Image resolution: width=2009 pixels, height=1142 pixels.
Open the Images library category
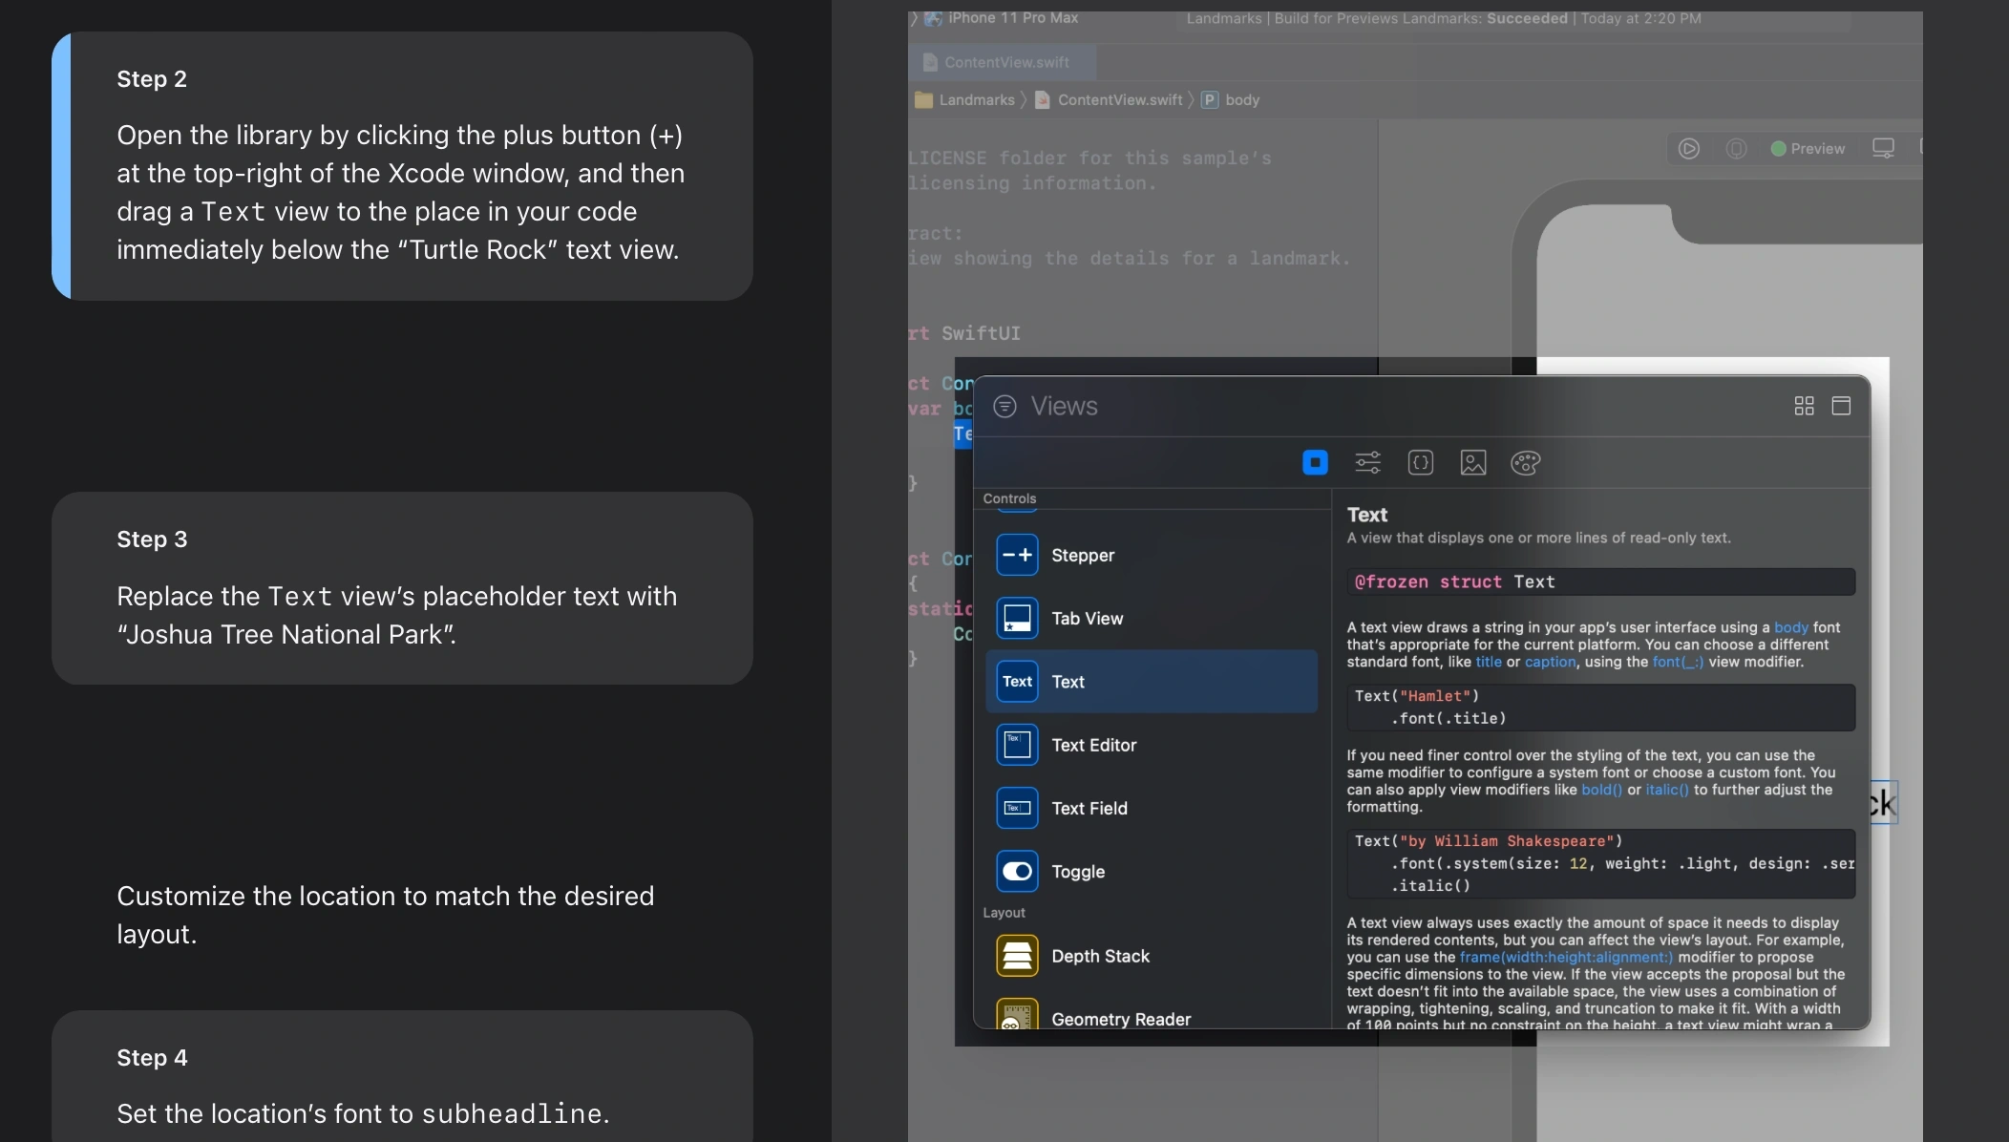(x=1473, y=463)
